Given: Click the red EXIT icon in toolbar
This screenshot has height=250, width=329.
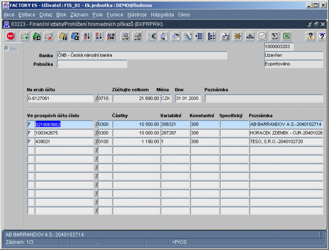Looking at the screenshot, I should (11, 36).
